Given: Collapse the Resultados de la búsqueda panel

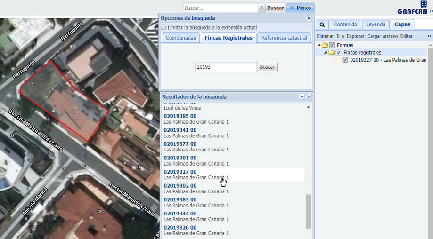Looking at the screenshot, I should point(302,97).
